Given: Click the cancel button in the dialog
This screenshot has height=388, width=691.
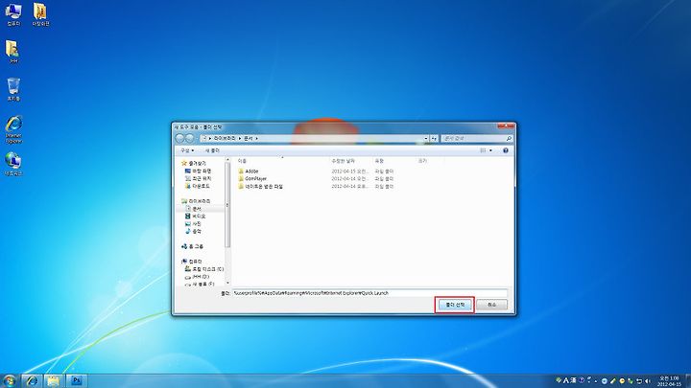Looking at the screenshot, I should pyautogui.click(x=491, y=305).
